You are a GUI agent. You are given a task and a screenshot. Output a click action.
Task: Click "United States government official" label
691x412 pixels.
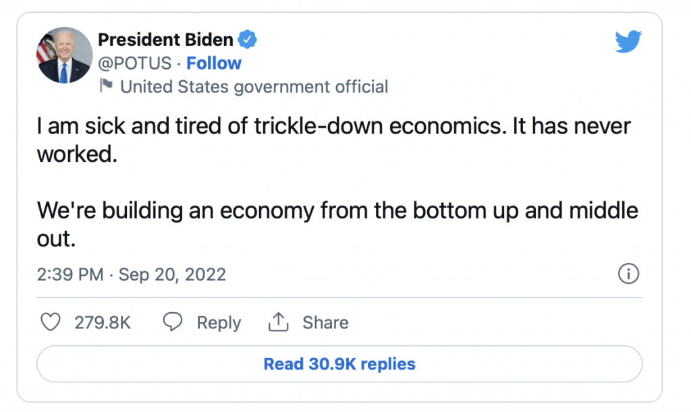tap(254, 86)
